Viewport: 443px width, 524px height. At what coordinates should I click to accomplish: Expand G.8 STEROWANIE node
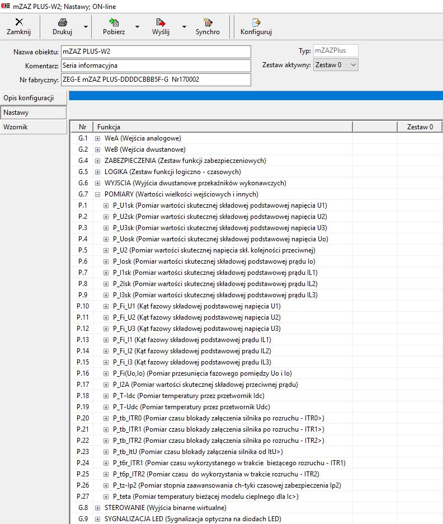[x=97, y=508]
